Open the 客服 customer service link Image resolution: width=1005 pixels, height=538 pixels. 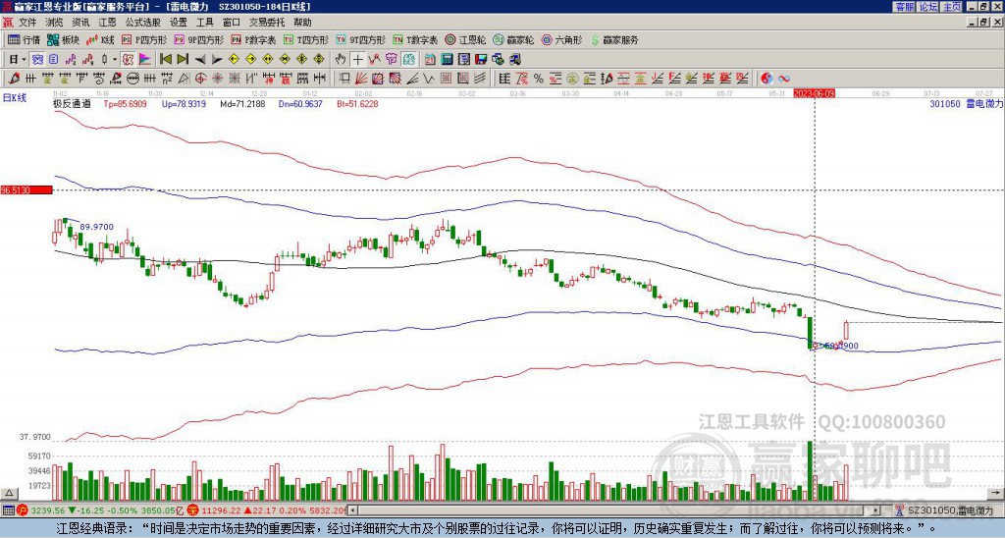click(904, 7)
